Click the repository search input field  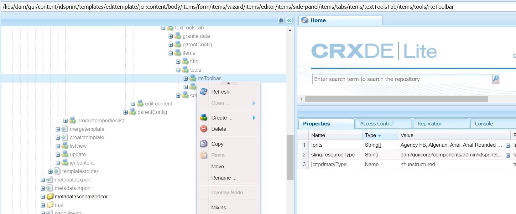[402, 79]
